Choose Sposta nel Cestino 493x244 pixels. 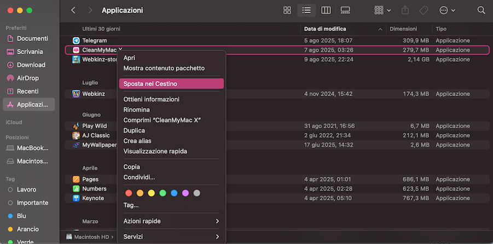point(171,84)
